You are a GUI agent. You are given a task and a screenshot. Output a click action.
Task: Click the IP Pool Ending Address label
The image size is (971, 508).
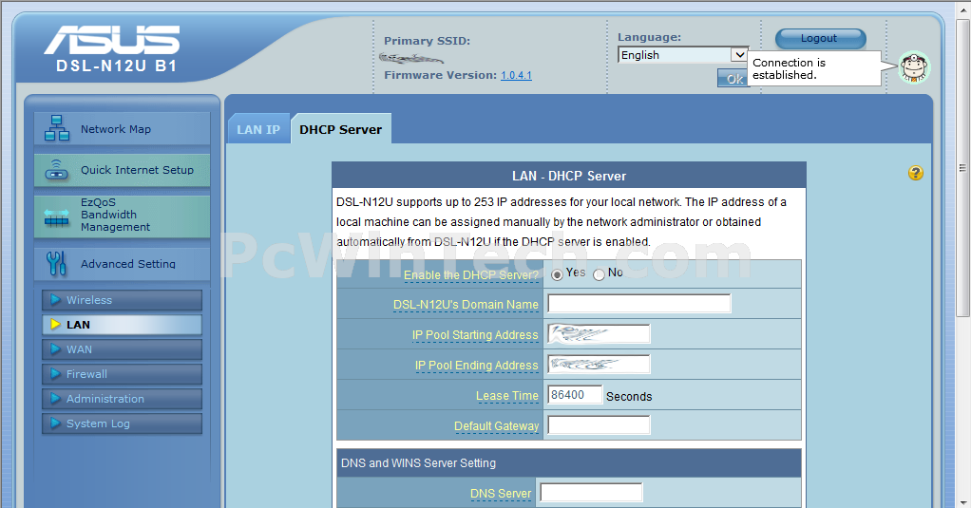coord(476,366)
